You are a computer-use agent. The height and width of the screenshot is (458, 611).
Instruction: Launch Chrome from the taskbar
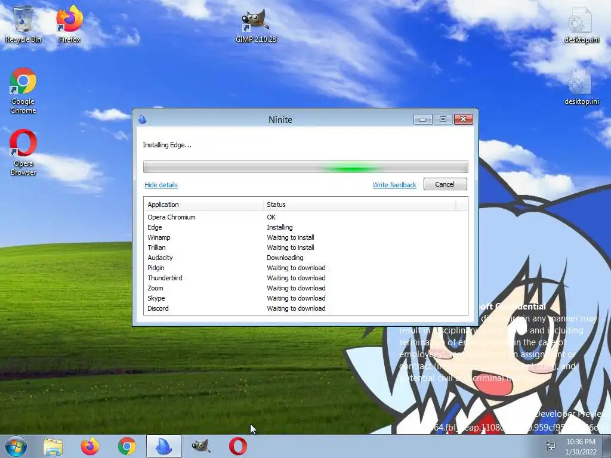[127, 446]
